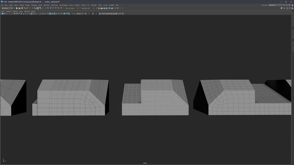Open the Select menu
This screenshot has height=165, width=294.
[x=16, y=5]
